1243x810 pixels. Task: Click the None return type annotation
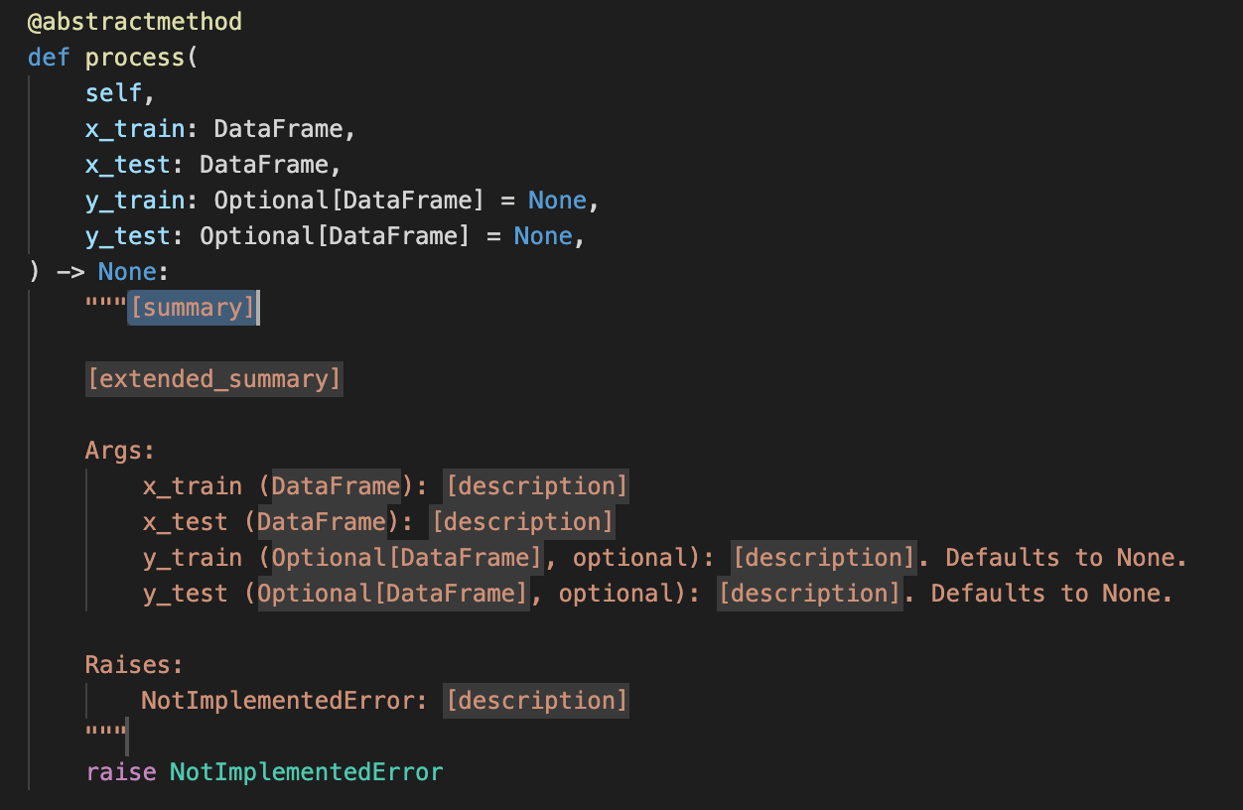pos(126,271)
